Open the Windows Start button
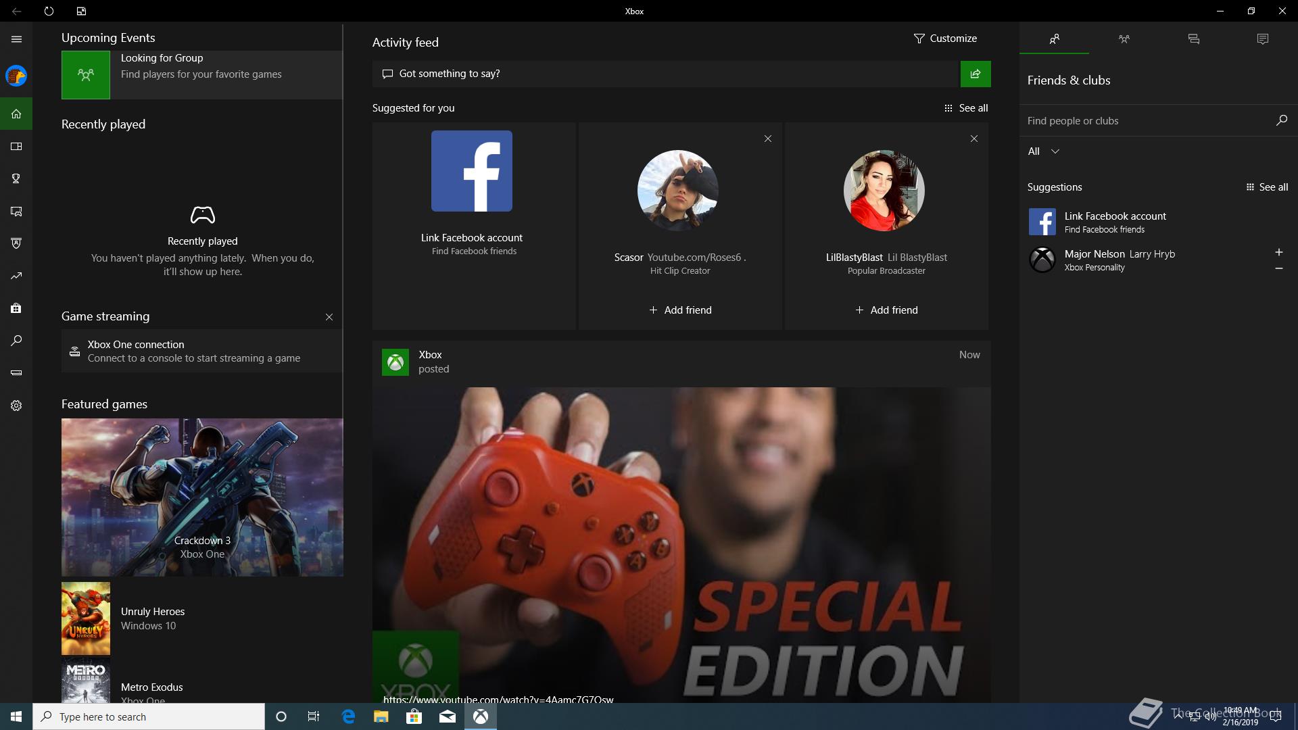The width and height of the screenshot is (1298, 730). [x=16, y=716]
